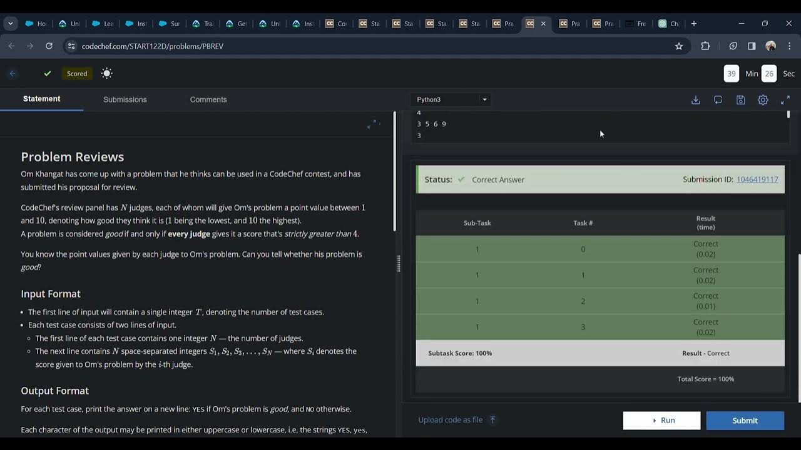Screen dimensions: 801x450
Task: Expand the editor to fullscreen
Action: tap(785, 100)
